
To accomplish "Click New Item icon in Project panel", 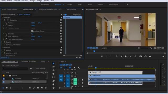I will coord(42,88).
